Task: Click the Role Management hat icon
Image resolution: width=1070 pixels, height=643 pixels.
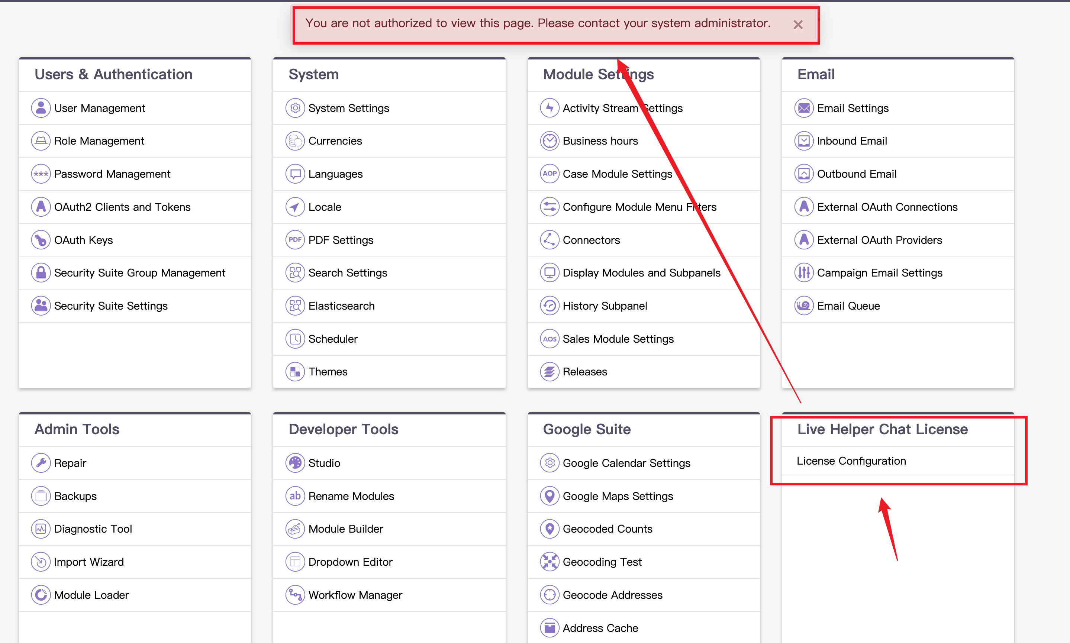Action: click(x=41, y=141)
